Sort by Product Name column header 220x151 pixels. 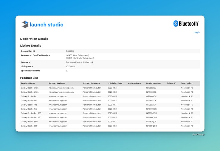(28, 83)
